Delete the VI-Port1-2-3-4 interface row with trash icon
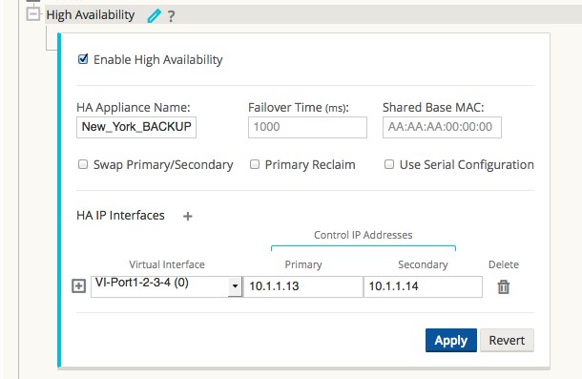 (x=504, y=286)
